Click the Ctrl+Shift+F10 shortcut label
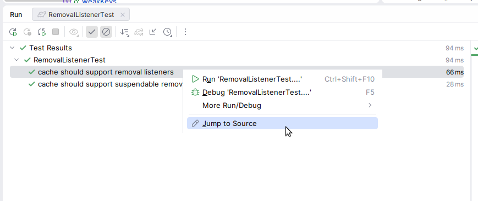 pos(349,79)
